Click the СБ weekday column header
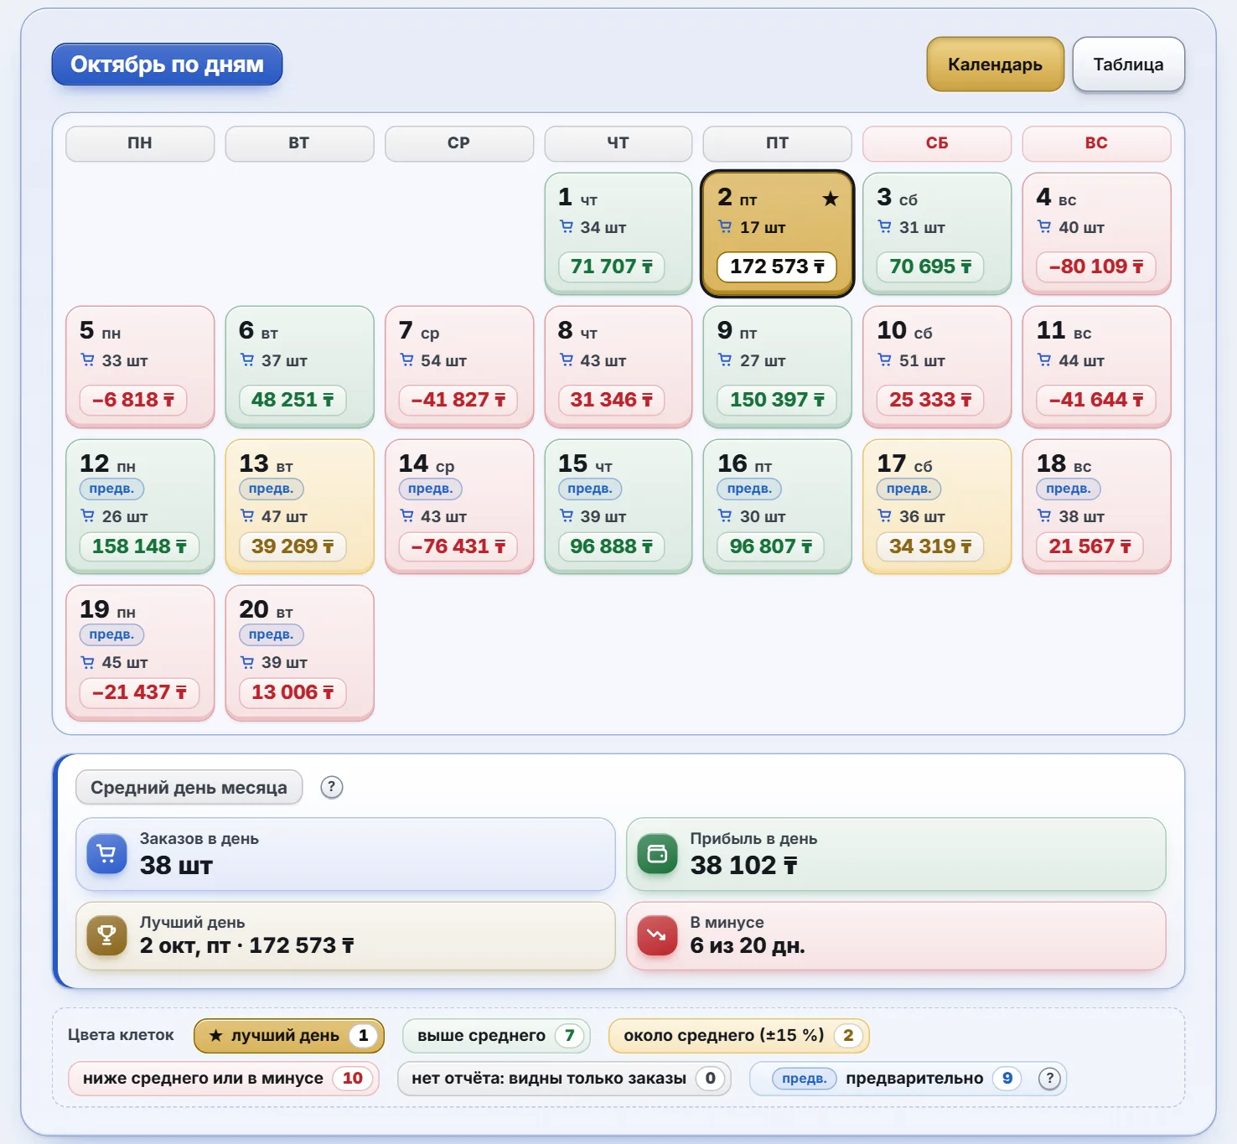The width and height of the screenshot is (1237, 1144). tap(936, 143)
